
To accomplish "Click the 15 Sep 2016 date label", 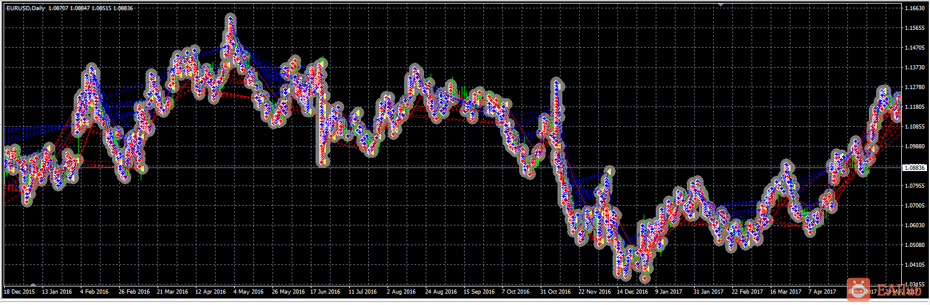I will (480, 292).
